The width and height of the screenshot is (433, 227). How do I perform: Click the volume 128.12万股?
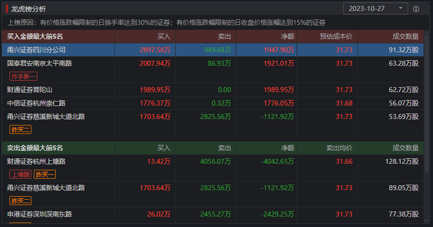coord(402,161)
